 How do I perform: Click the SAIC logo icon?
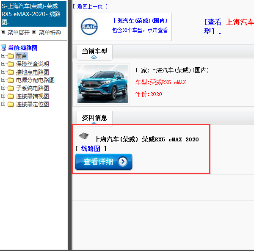(x=89, y=27)
